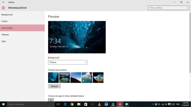Click the 'Choose your picture' label
The image size is (191, 107).
[57, 70]
